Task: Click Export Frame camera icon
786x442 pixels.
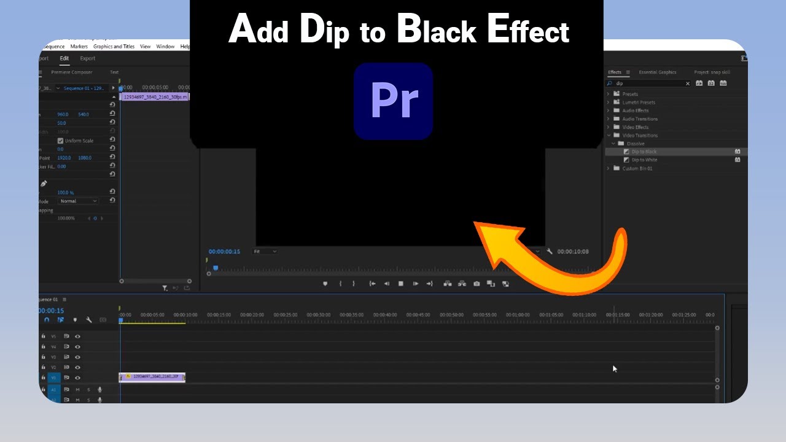Action: [477, 284]
